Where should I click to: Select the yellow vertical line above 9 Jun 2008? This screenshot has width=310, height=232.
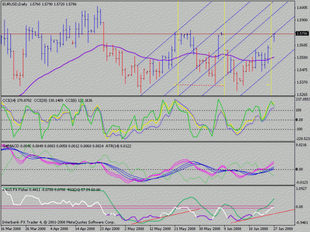pos(224,48)
